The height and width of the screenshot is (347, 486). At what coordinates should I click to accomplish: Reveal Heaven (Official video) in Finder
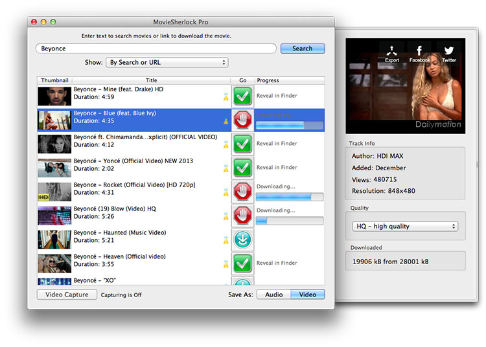point(277,263)
